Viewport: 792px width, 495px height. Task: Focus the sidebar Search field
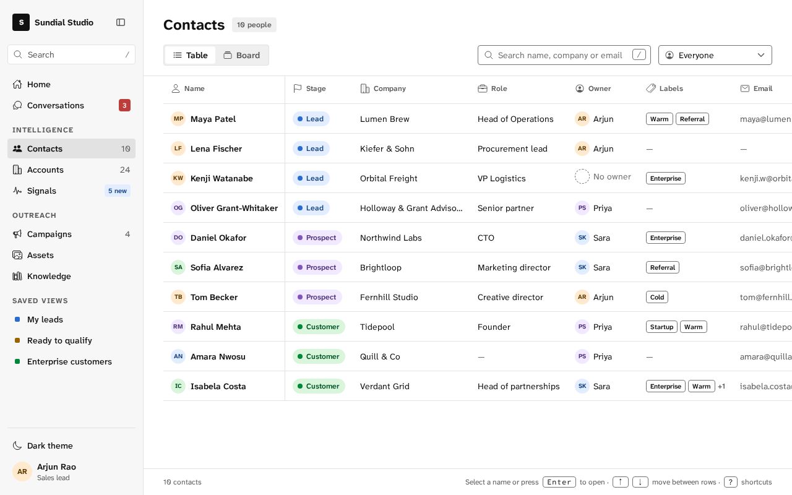(x=71, y=54)
